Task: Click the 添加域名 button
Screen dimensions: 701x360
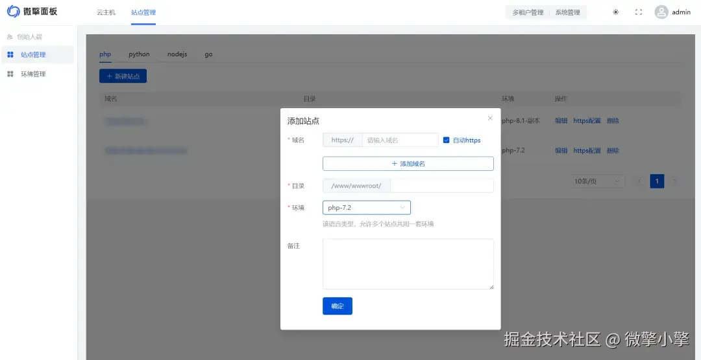Action: click(408, 164)
